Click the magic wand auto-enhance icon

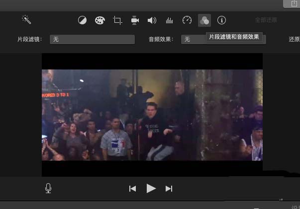26,19
